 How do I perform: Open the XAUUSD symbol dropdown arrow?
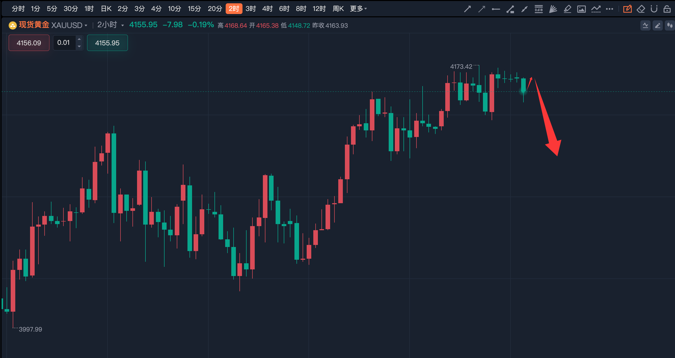click(x=86, y=26)
